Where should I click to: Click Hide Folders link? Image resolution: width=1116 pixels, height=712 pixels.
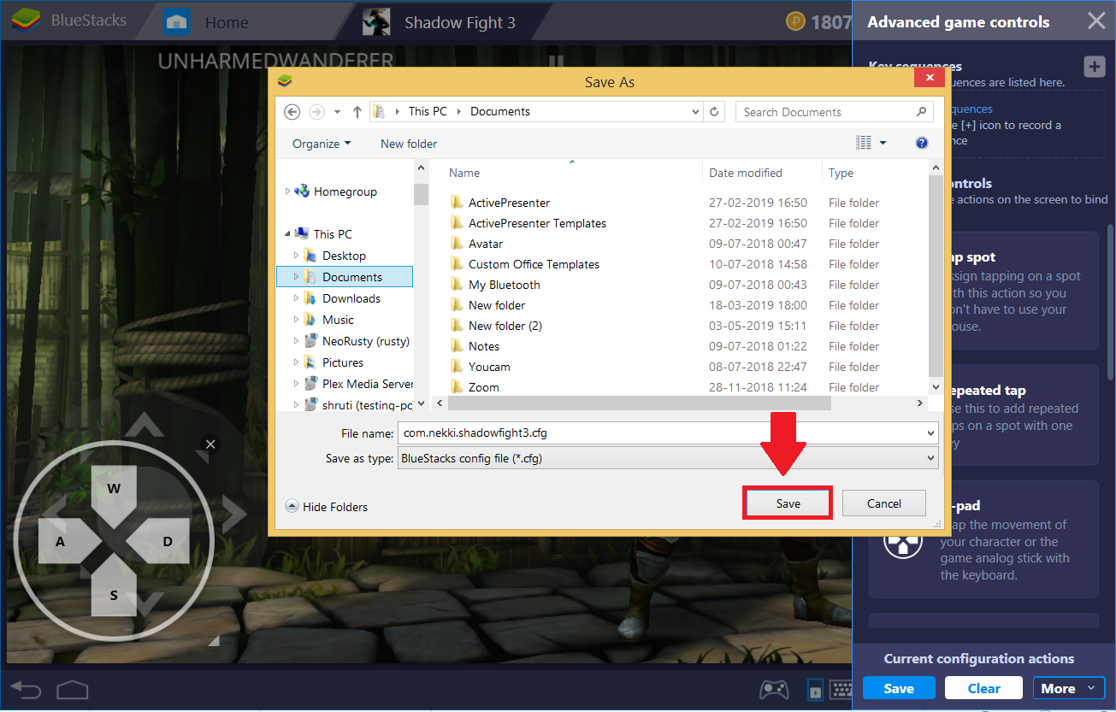(335, 507)
